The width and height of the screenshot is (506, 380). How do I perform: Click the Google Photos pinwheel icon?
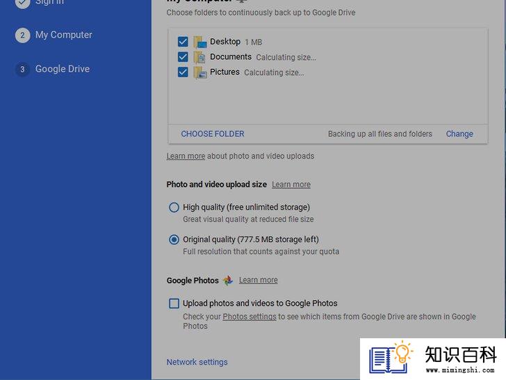tap(228, 280)
